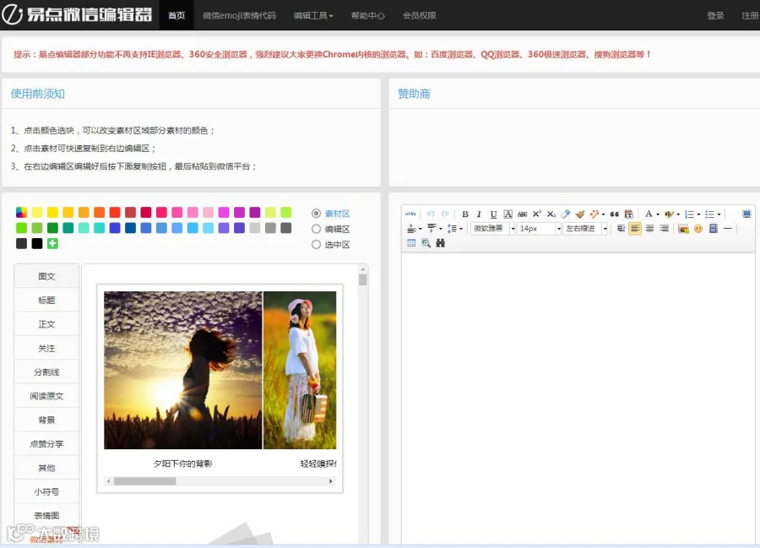Apply italic formatting in editor
Image resolution: width=760 pixels, height=548 pixels.
pyautogui.click(x=479, y=214)
